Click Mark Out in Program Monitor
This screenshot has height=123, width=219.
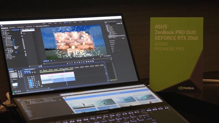point(72,63)
